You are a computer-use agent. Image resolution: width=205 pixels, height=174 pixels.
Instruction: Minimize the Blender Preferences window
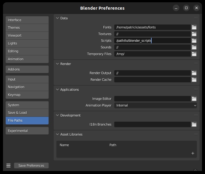click(x=176, y=8)
